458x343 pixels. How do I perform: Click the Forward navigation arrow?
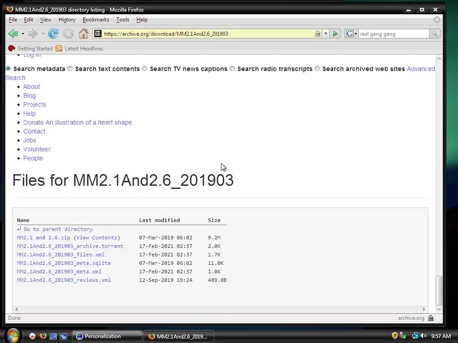(33, 33)
